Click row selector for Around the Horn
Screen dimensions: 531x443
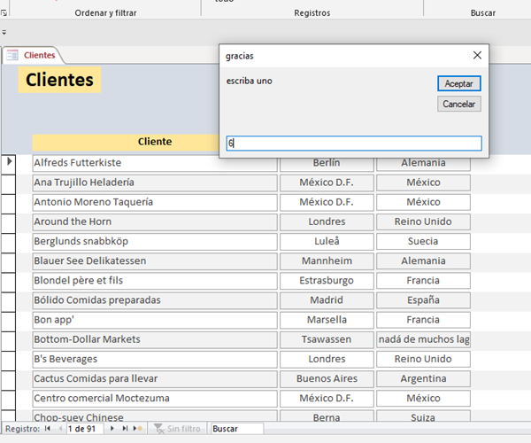[10, 221]
